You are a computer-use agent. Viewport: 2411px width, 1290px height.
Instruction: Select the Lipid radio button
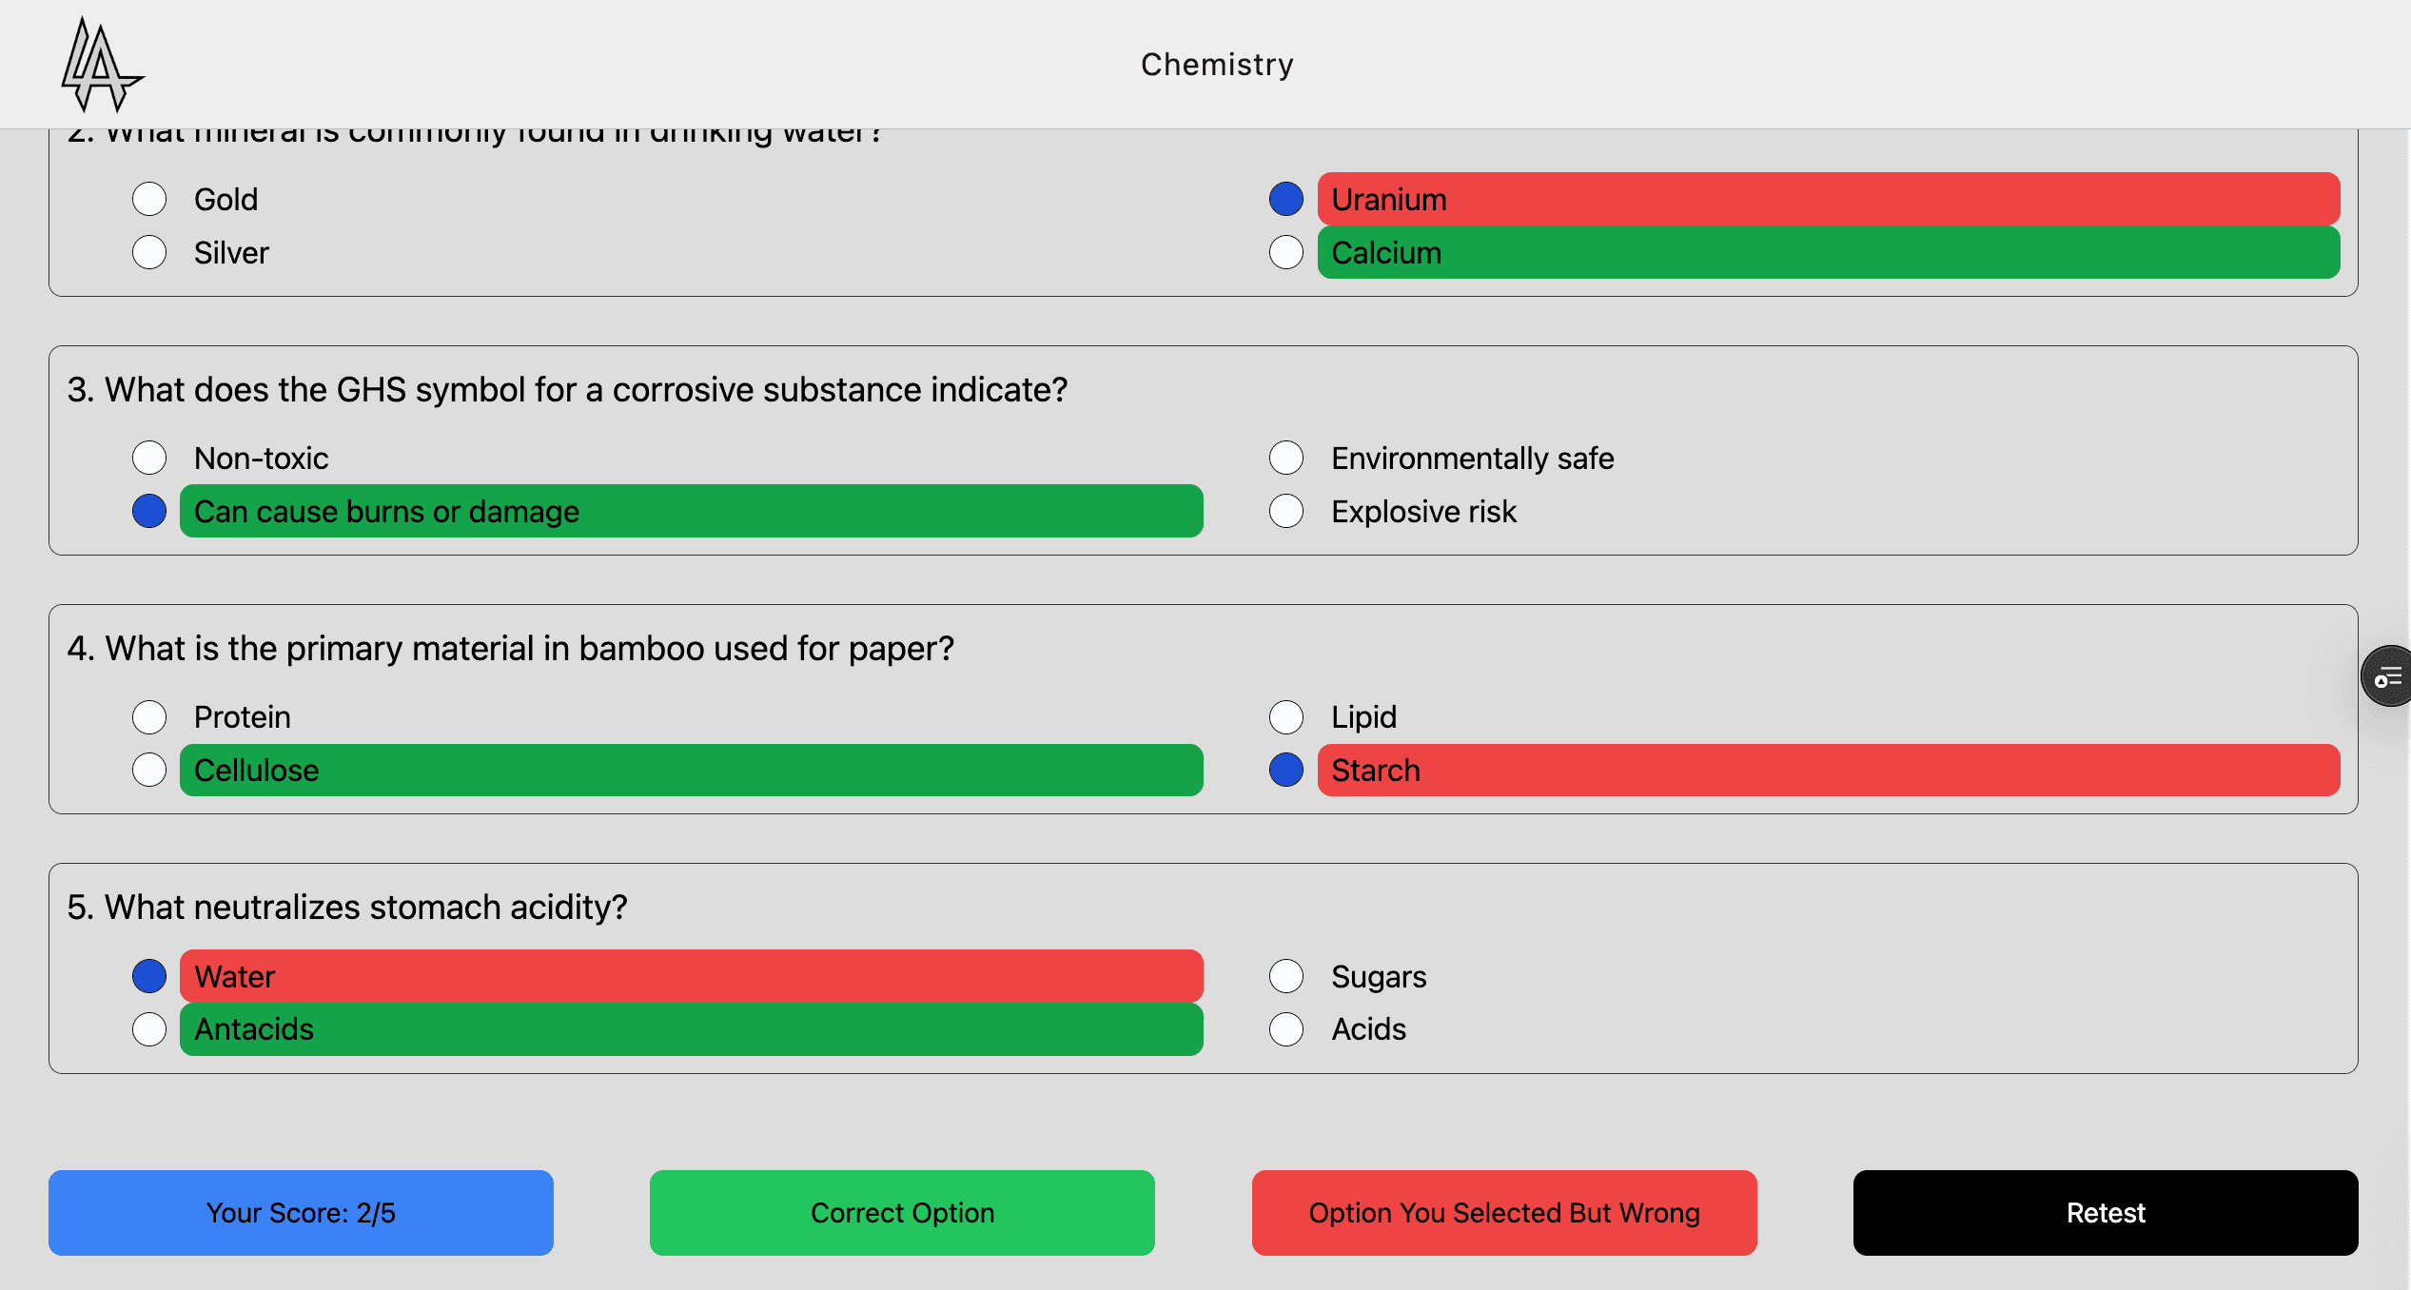(1285, 716)
